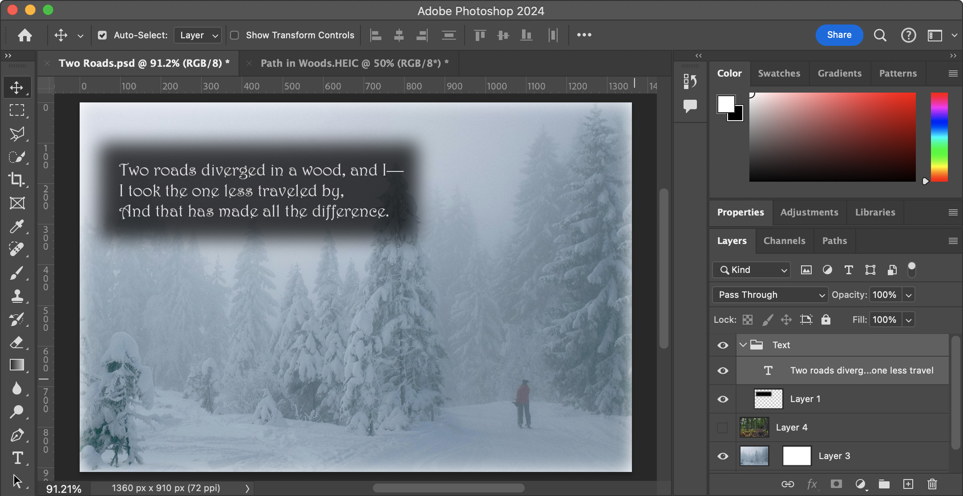963x496 pixels.
Task: Pick the Horizontal Type tool
Action: tap(17, 458)
